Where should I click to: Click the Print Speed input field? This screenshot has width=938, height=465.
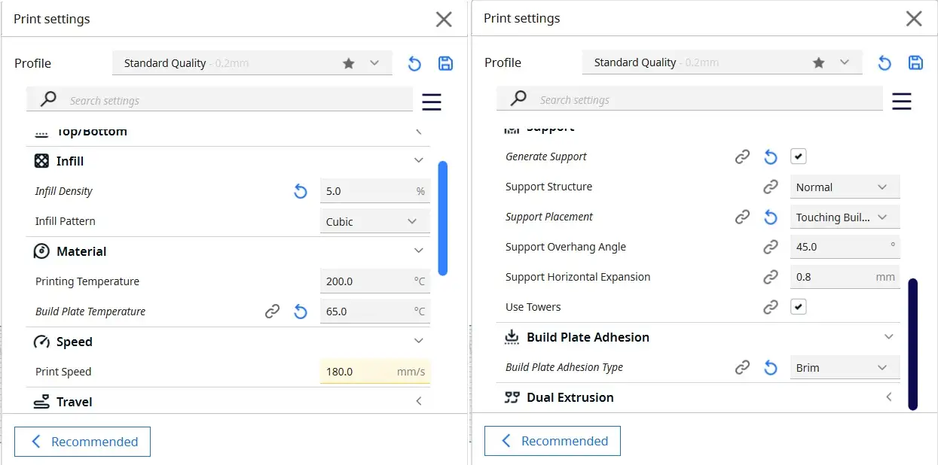(x=358, y=372)
